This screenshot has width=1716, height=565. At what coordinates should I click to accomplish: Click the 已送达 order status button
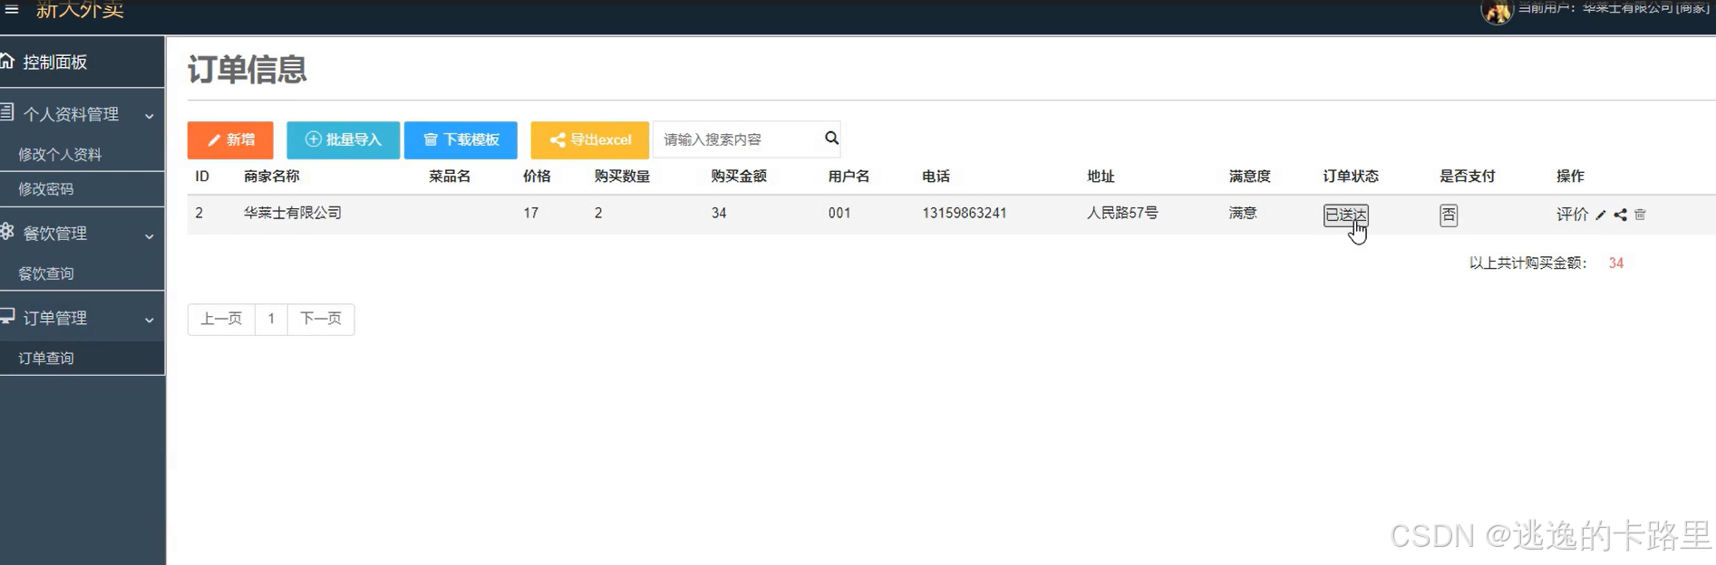(1345, 215)
